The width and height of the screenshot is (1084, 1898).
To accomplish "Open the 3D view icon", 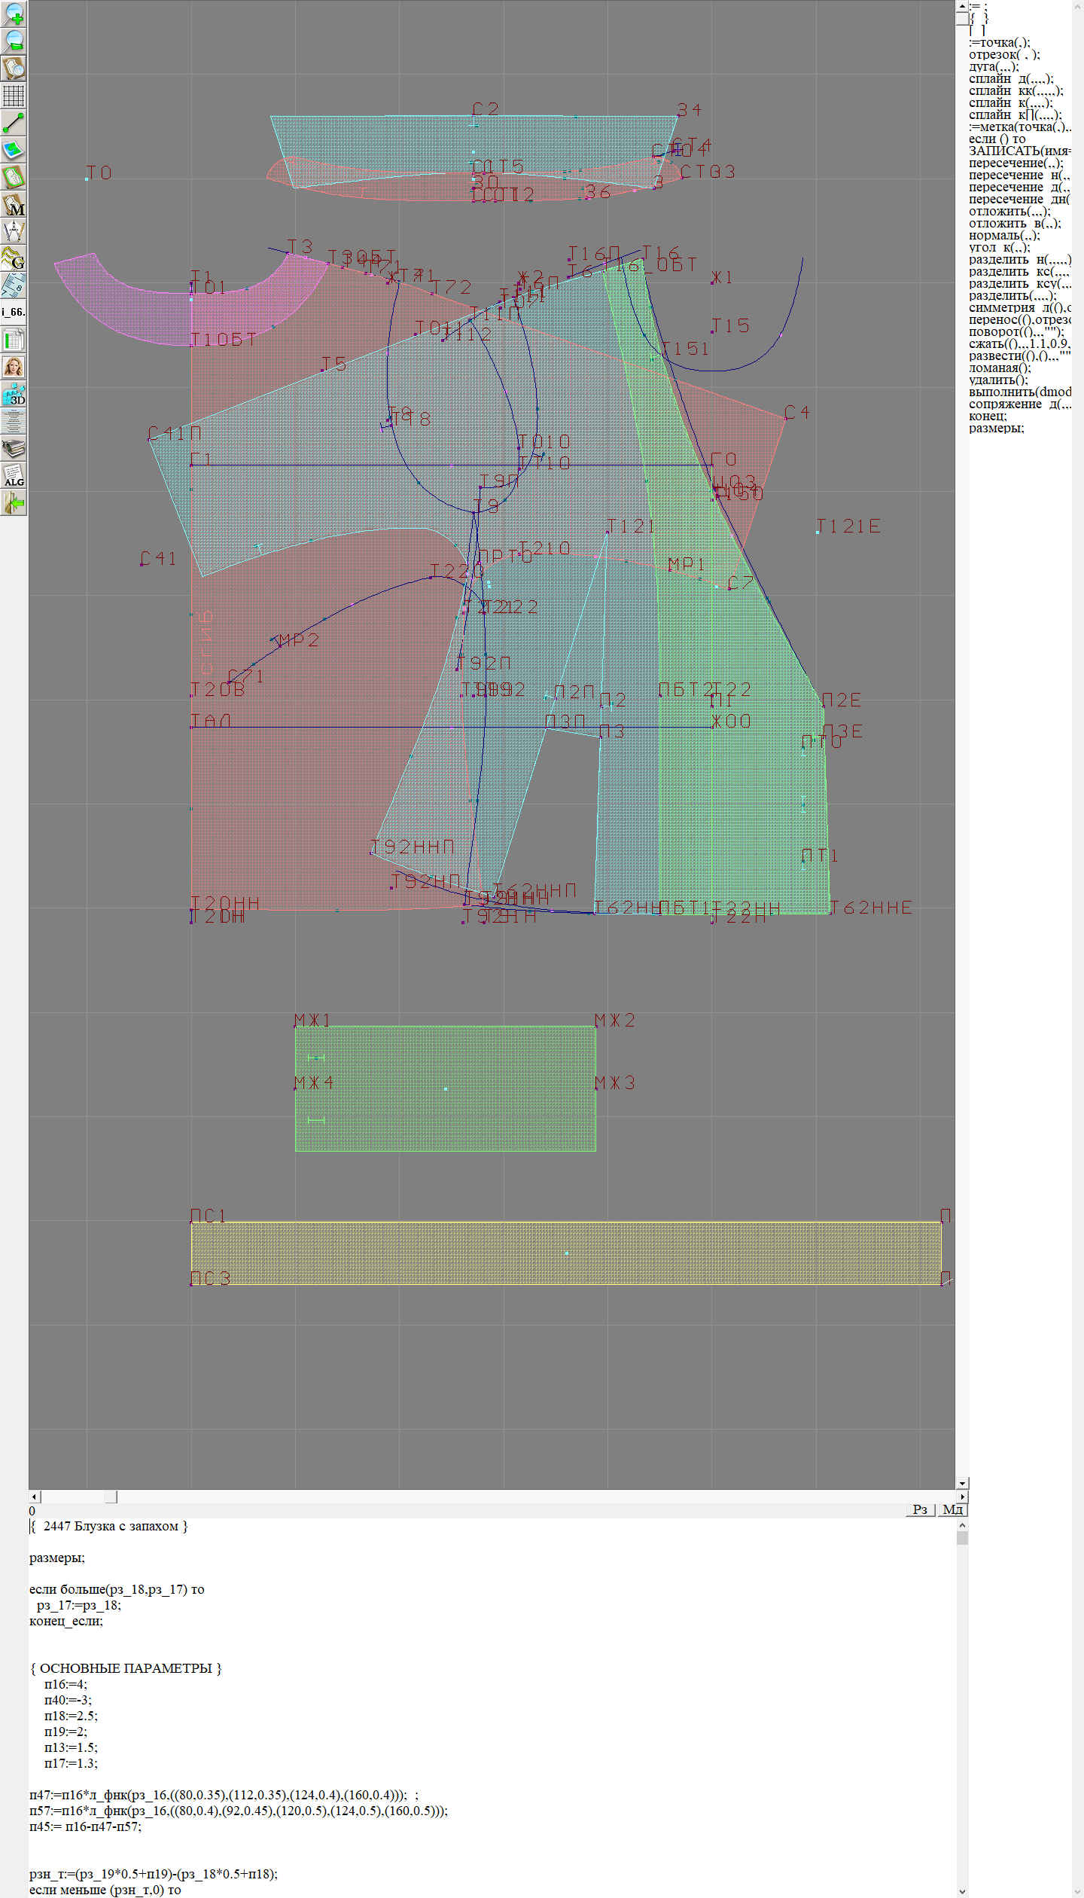I will [14, 394].
